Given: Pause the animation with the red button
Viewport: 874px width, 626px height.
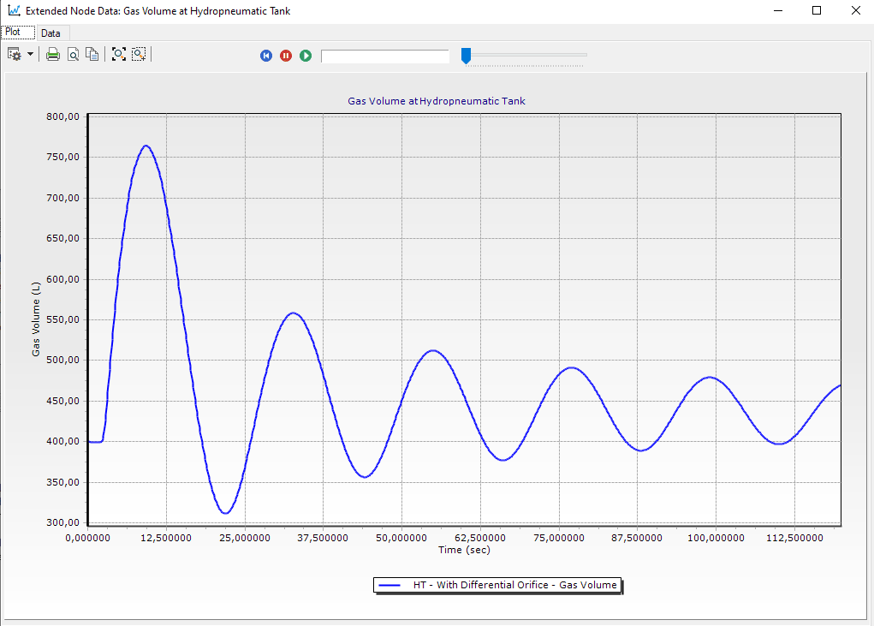Looking at the screenshot, I should (x=286, y=56).
